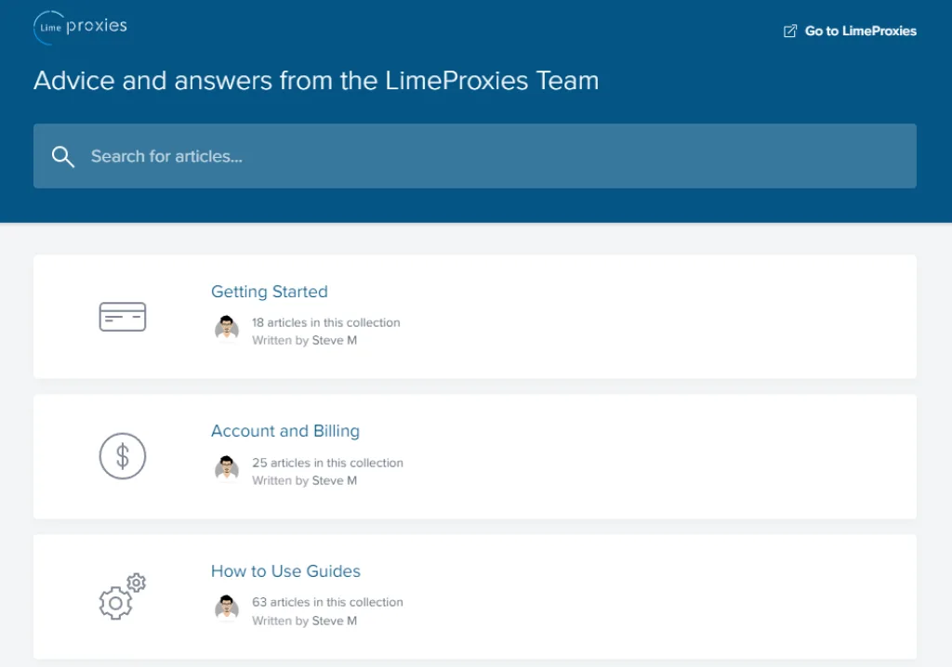Click Steve M's avatar under Account and Billing
952x667 pixels.
pos(227,469)
